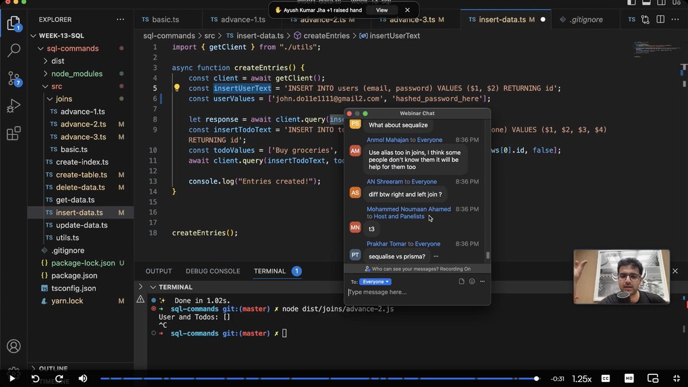
Task: Open Source Control view with badge 7
Action: point(14,79)
